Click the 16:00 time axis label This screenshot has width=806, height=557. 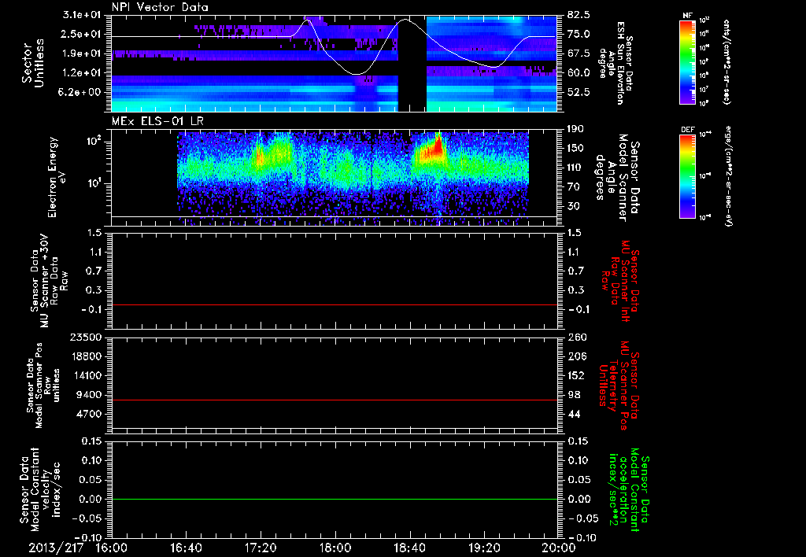pos(112,548)
